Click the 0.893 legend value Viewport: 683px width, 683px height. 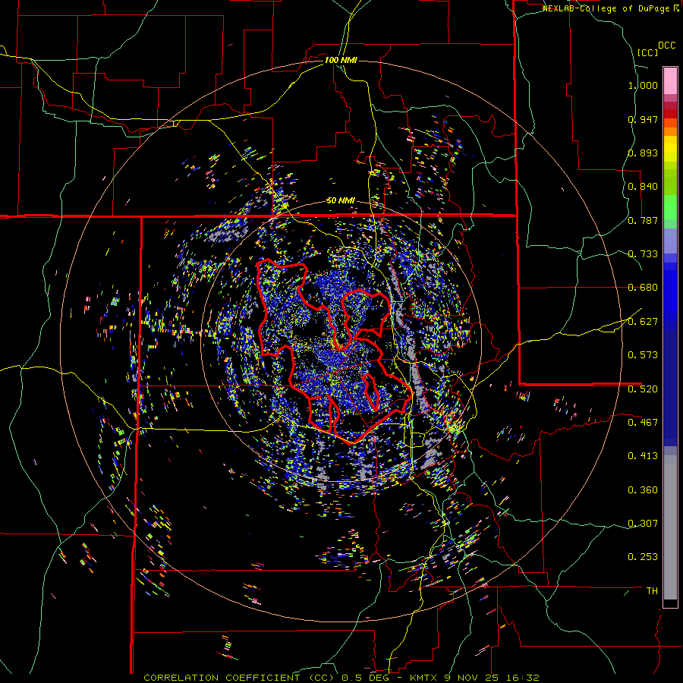[643, 153]
